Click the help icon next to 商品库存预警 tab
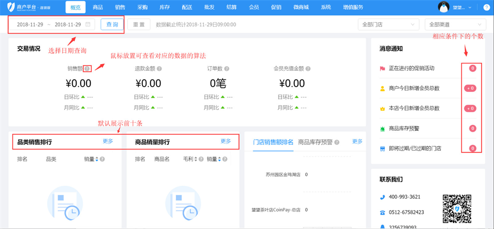Viewport: 494px width, 229px height. click(x=337, y=142)
